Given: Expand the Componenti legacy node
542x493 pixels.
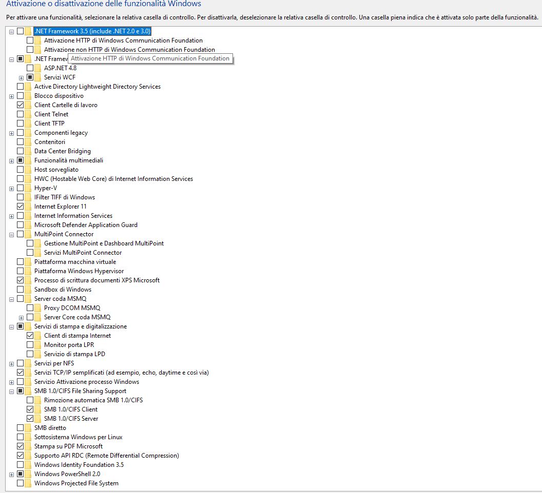Looking at the screenshot, I should click(11, 133).
